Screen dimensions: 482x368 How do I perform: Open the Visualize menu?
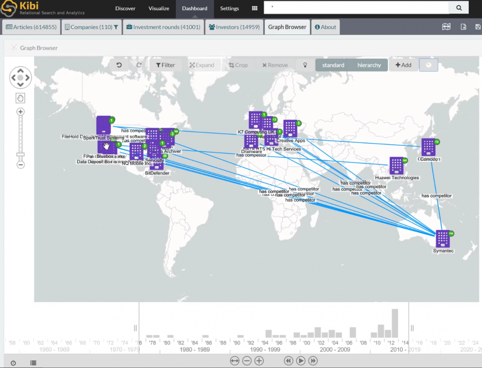[x=159, y=8]
